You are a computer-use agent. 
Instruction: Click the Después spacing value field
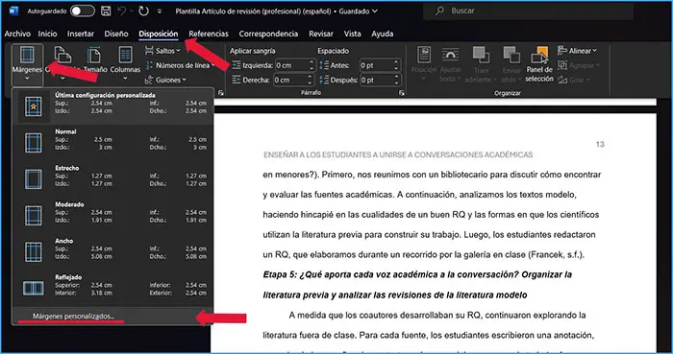pyautogui.click(x=376, y=80)
